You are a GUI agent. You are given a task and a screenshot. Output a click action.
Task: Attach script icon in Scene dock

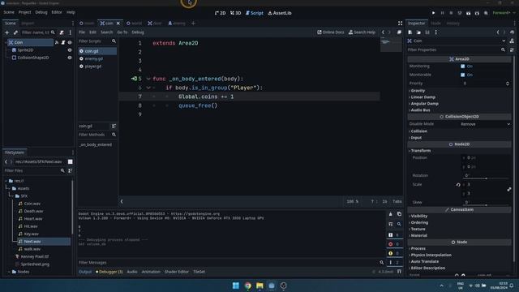pyautogui.click(x=62, y=32)
